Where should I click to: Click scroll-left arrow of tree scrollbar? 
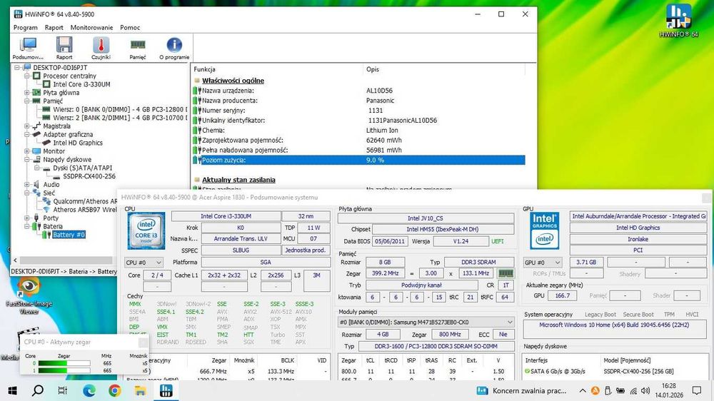coord(16,260)
